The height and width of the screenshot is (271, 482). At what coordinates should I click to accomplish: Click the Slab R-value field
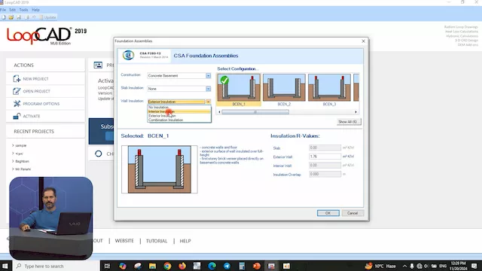tap(325, 148)
